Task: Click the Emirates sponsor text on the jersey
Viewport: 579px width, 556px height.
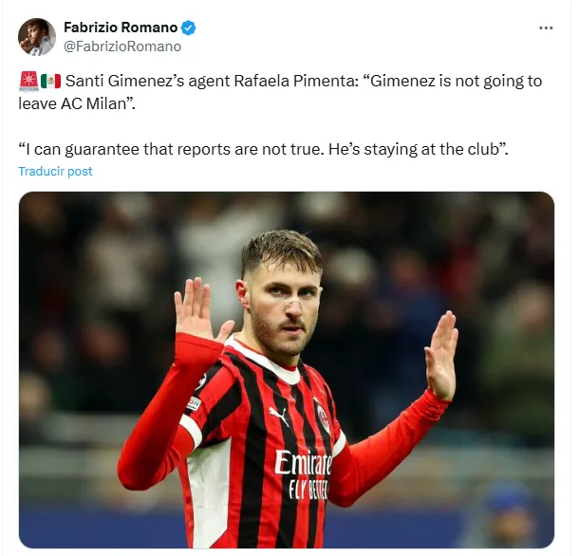Action: tap(303, 463)
